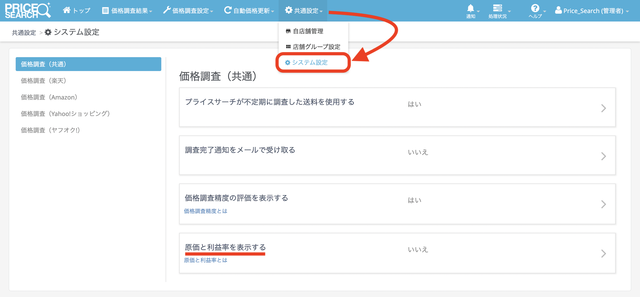640x297 pixels.
Task: Select 価格調査（楽天） in the sidebar
Action: pyautogui.click(x=44, y=81)
